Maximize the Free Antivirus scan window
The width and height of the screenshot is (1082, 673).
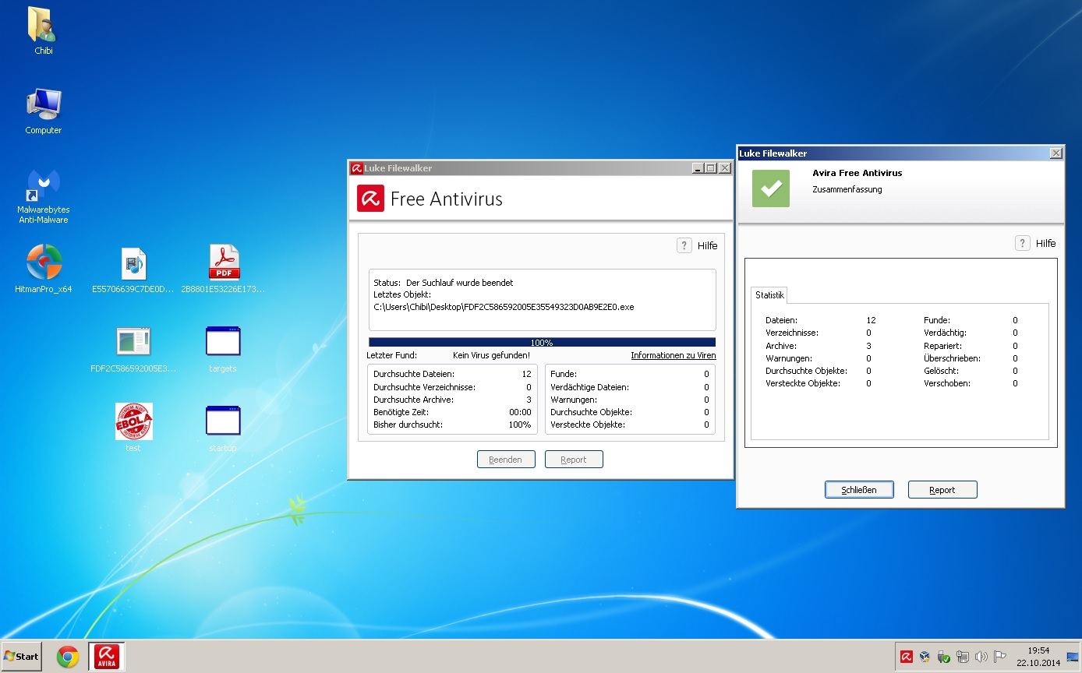[x=709, y=168]
